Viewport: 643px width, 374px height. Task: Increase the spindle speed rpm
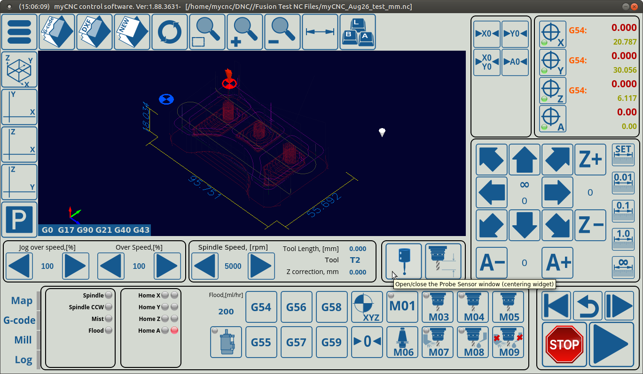(x=261, y=266)
